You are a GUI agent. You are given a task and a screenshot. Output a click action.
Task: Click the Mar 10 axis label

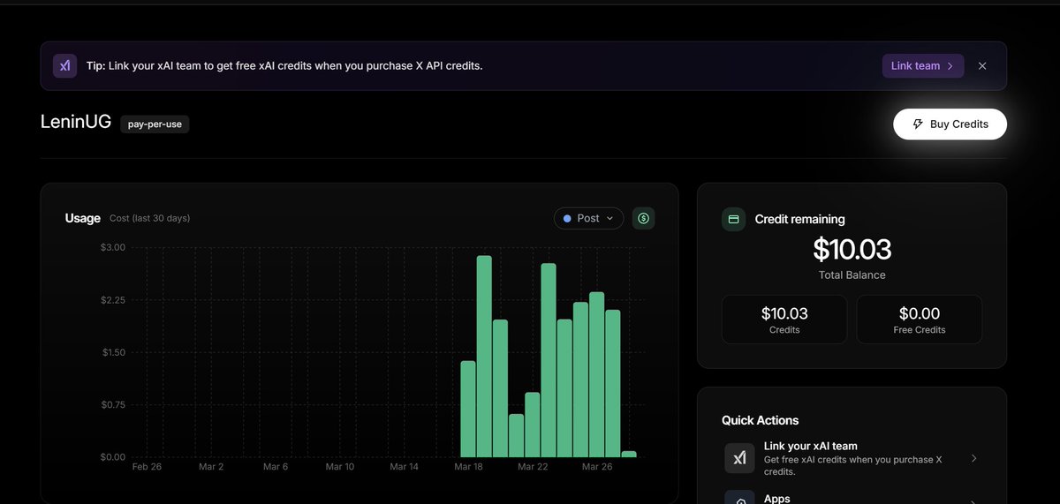(x=340, y=467)
